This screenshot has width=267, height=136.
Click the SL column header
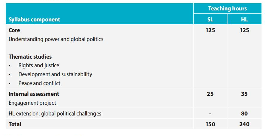(x=210, y=20)
